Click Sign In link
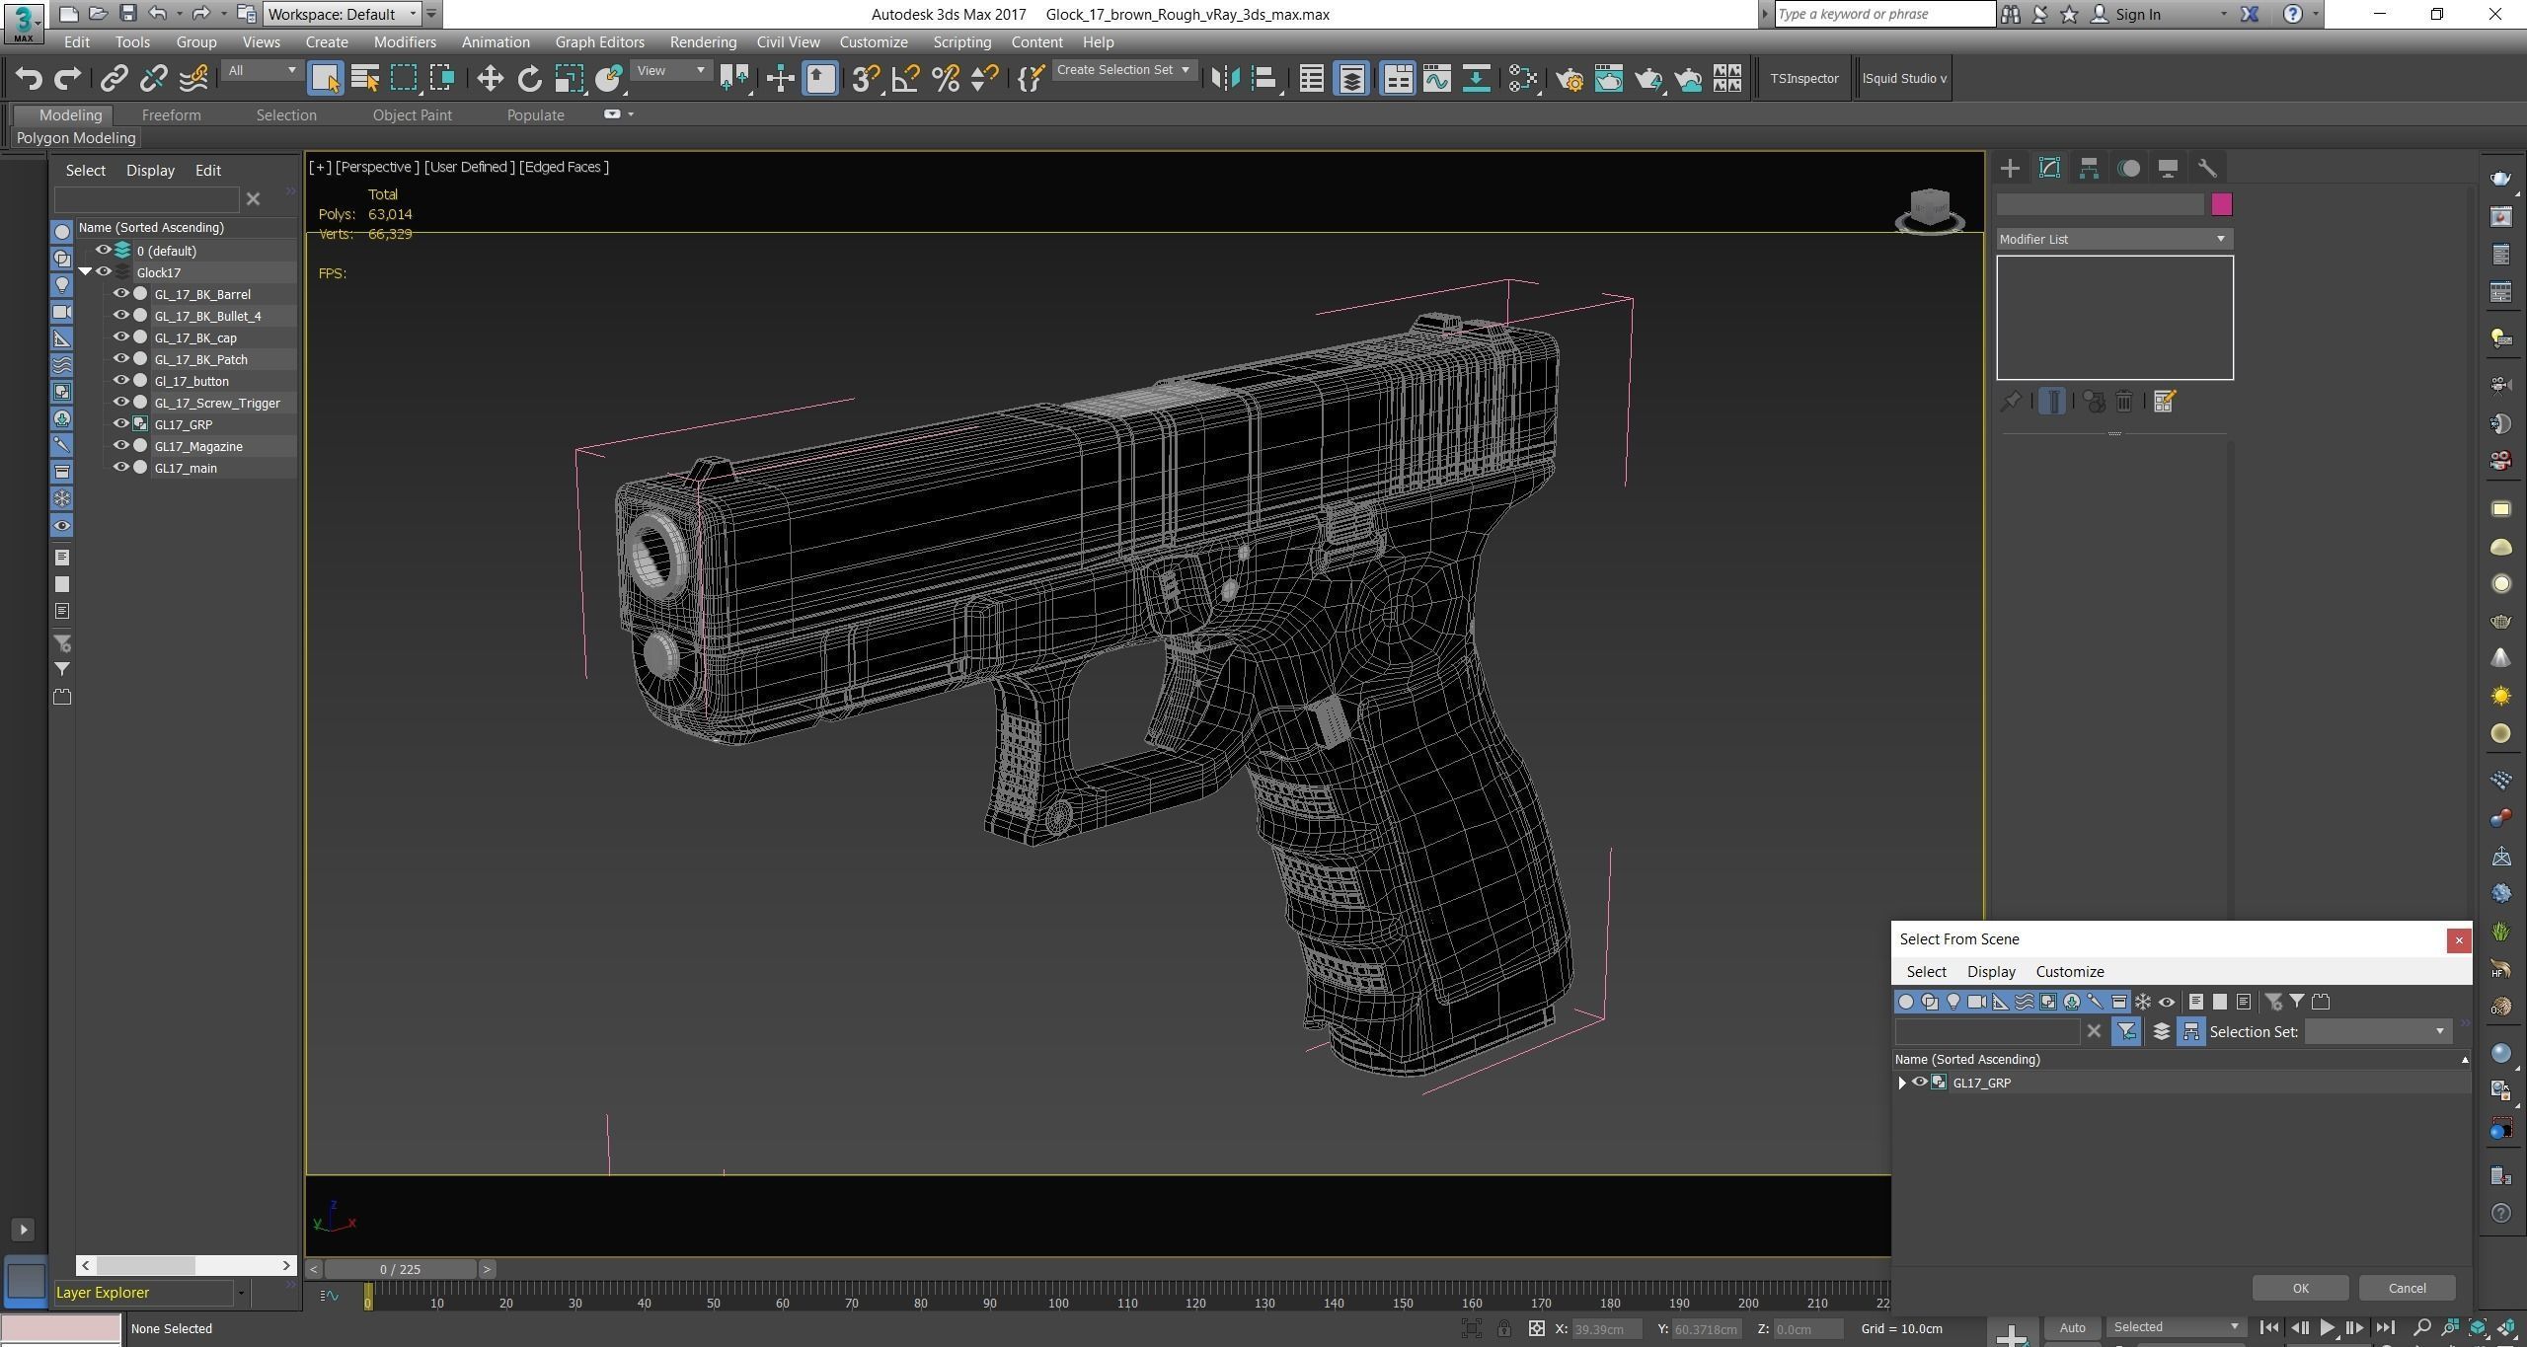 [2137, 14]
